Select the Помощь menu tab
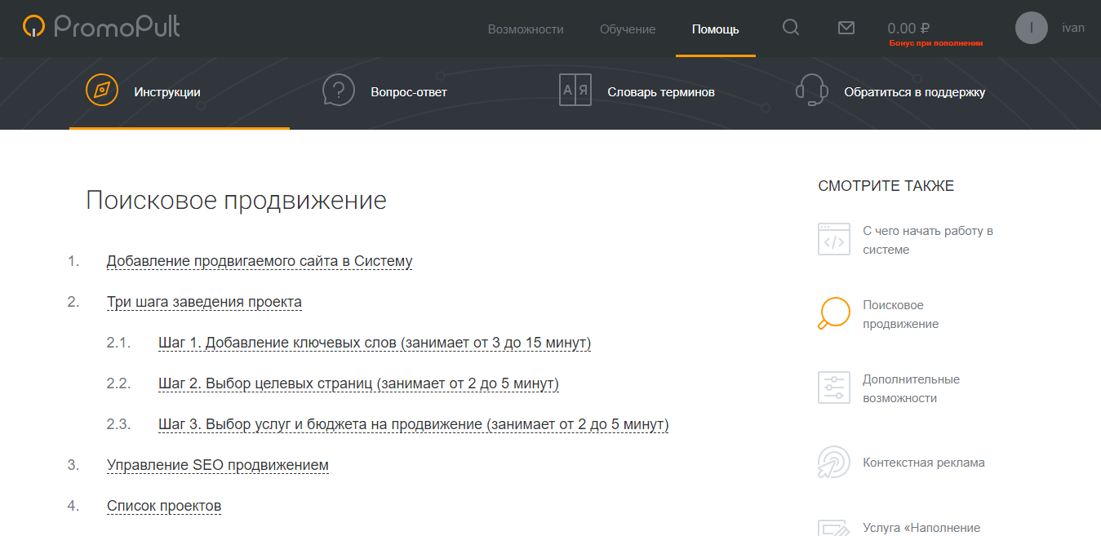Viewport: 1101px width, 536px height. pyautogui.click(x=715, y=29)
